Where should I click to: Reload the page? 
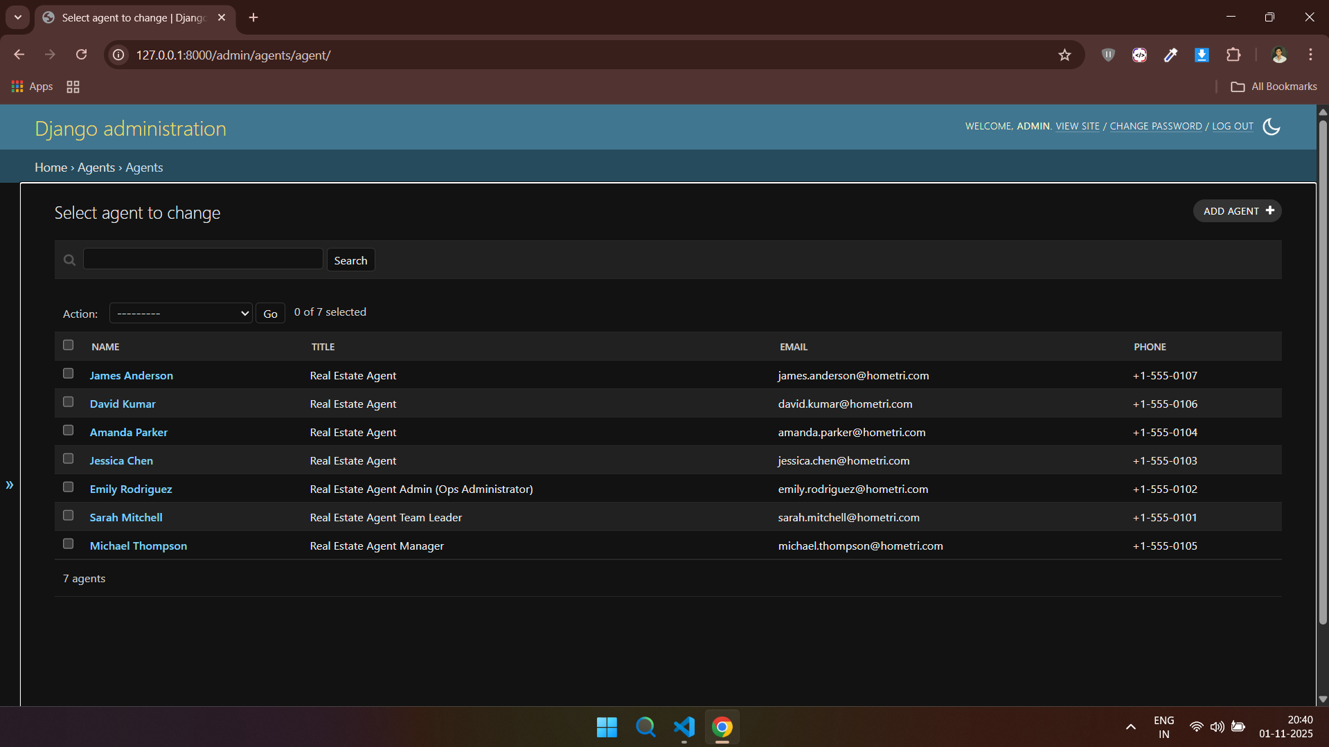82,55
